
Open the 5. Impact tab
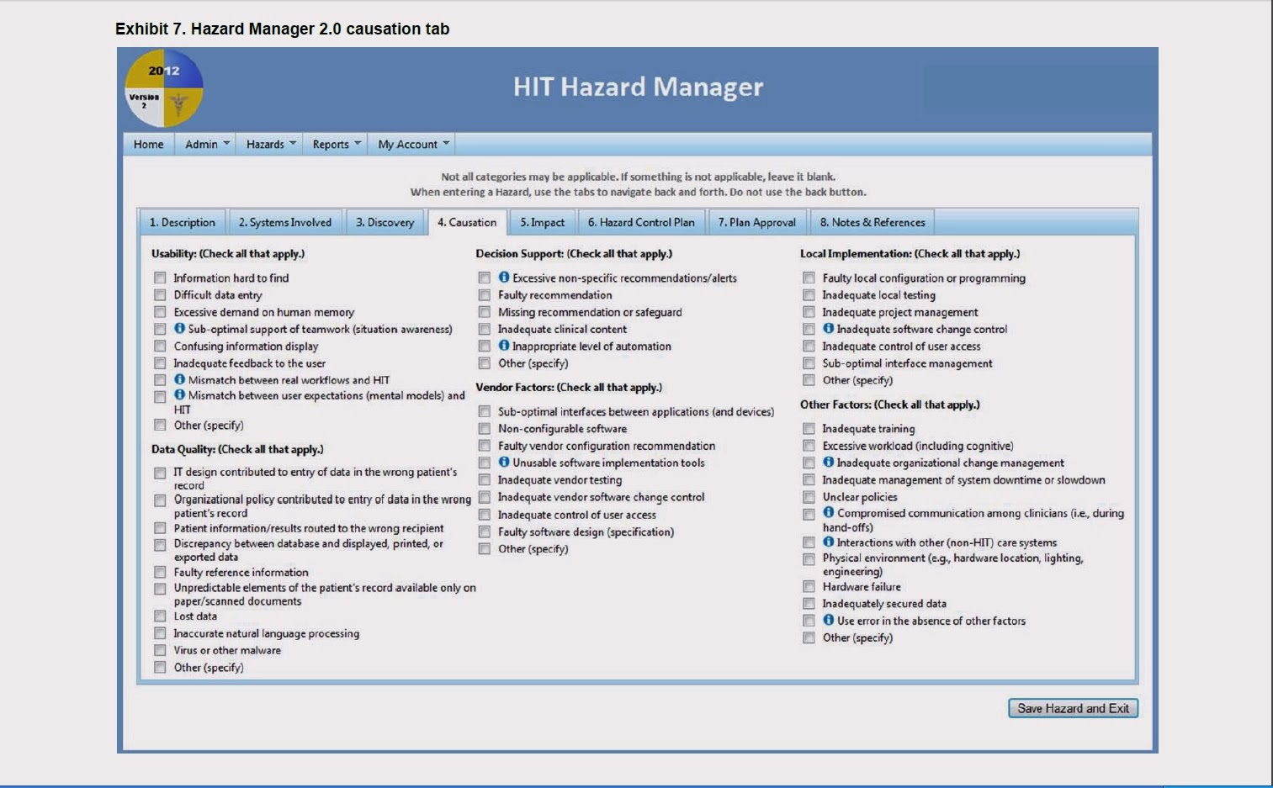coord(543,222)
